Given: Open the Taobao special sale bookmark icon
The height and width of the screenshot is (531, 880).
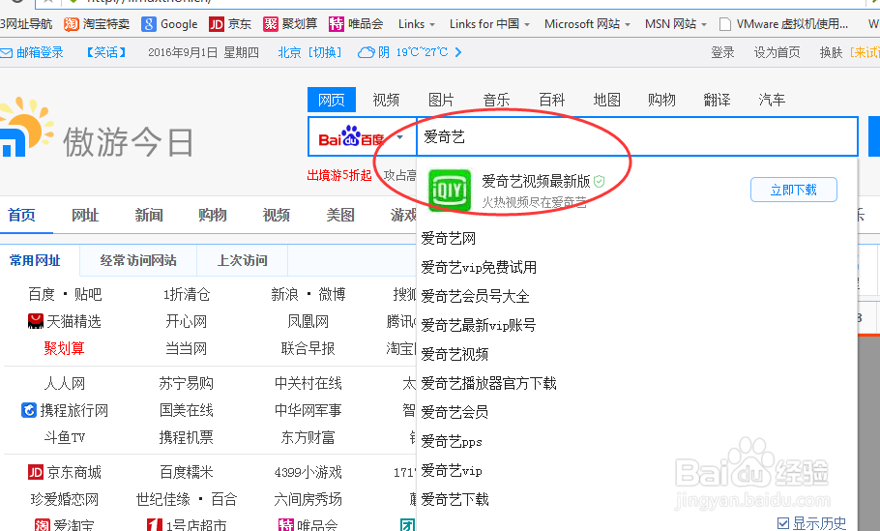Looking at the screenshot, I should (71, 24).
